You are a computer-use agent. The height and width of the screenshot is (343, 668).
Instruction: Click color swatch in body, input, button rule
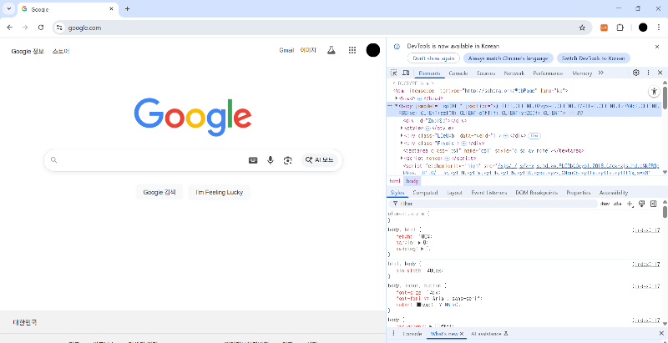(x=419, y=305)
